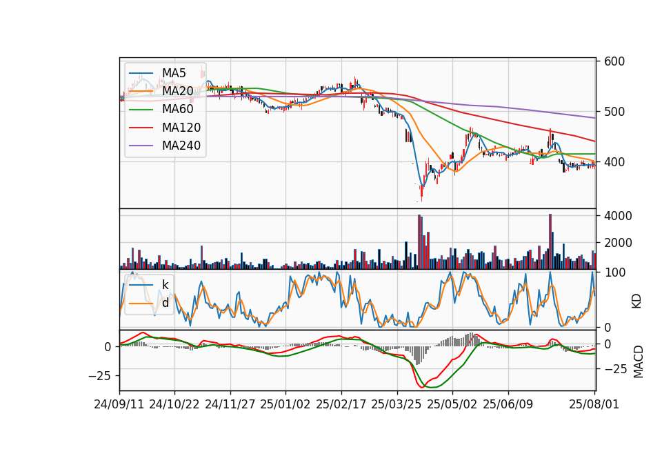Viewport: 662px width, 476px height.
Task: Click the d legend label in the KD panel
Action: [165, 303]
